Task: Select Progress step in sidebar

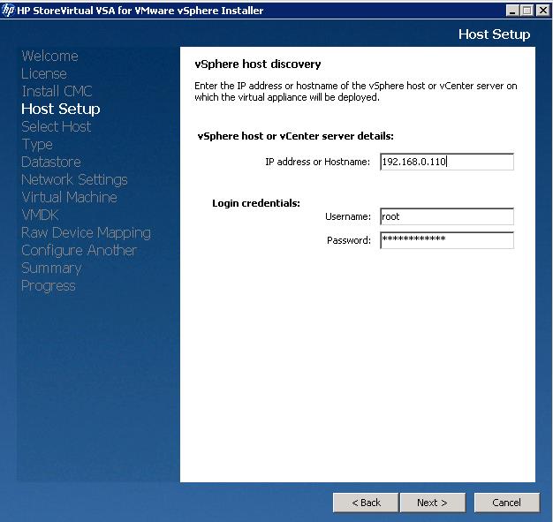Action: click(49, 286)
